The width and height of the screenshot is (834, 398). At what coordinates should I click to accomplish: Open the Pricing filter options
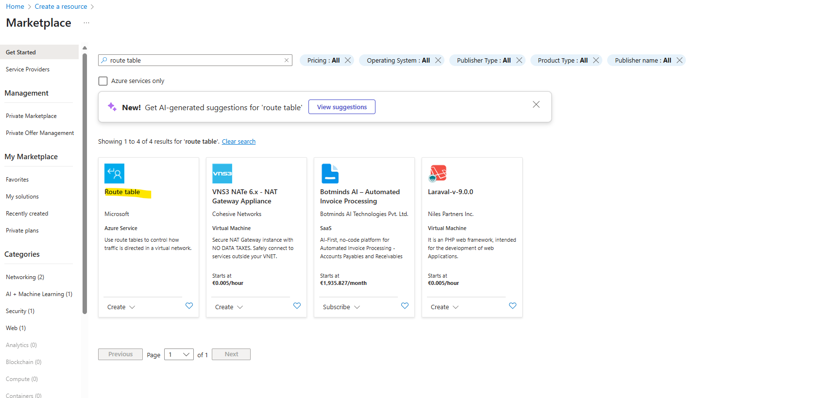click(x=323, y=60)
